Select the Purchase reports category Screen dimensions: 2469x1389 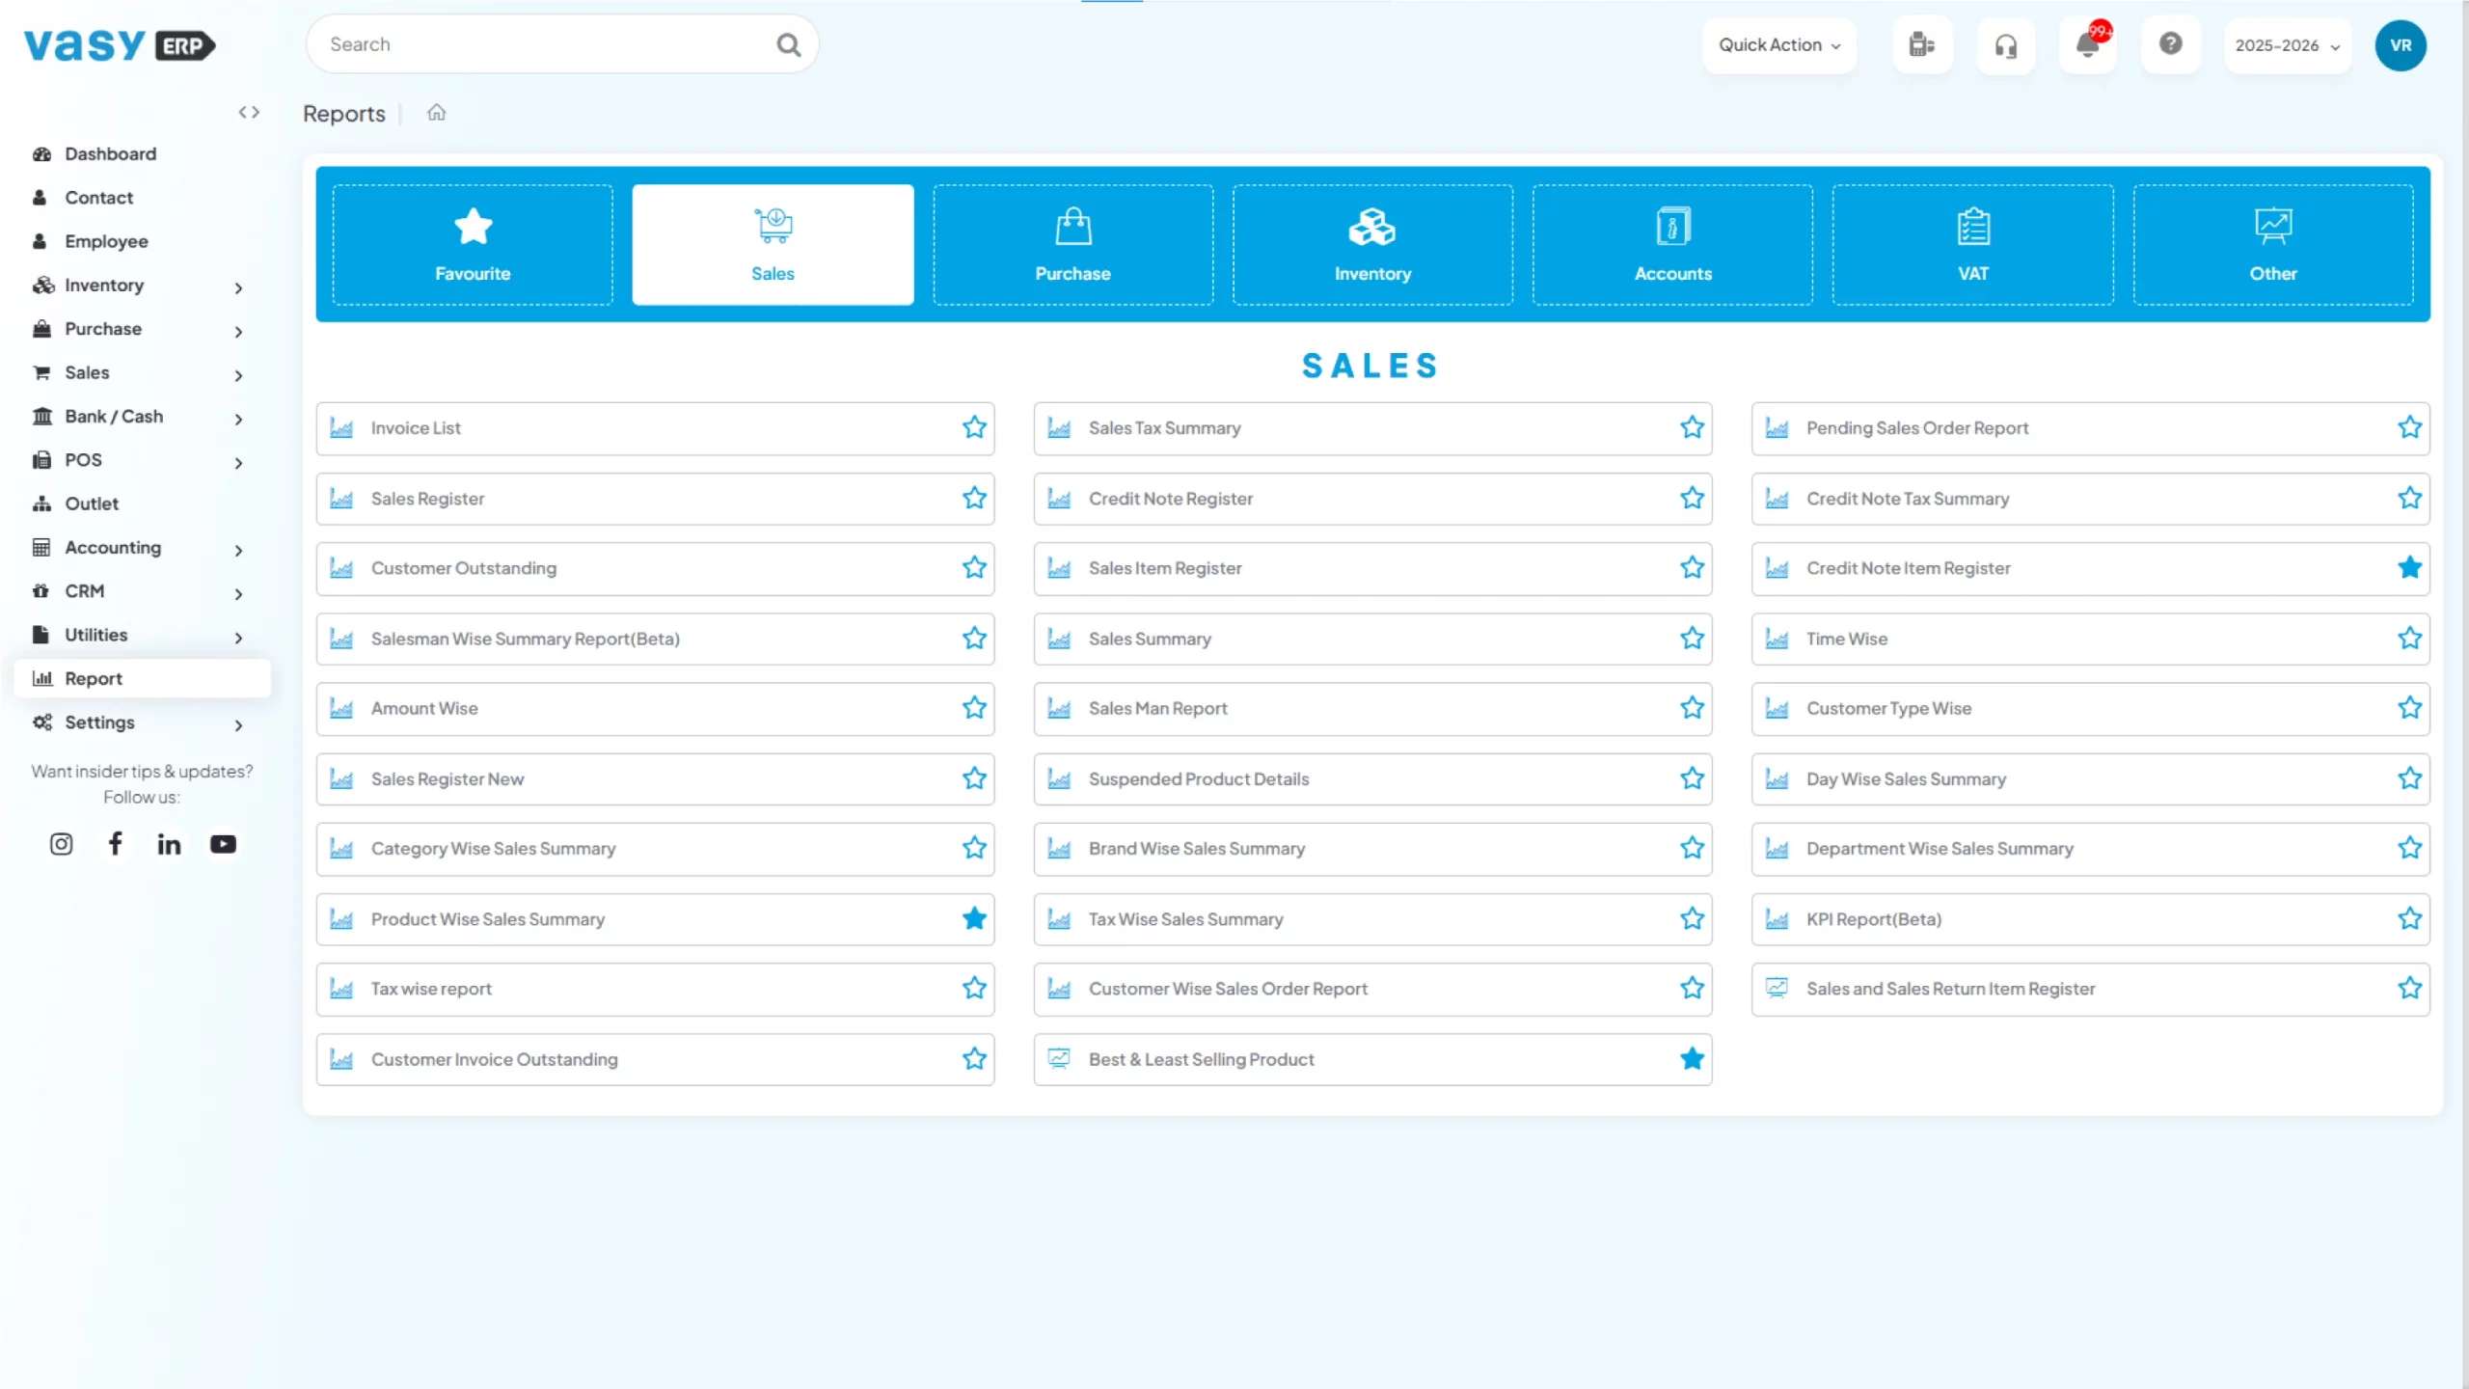(1072, 243)
